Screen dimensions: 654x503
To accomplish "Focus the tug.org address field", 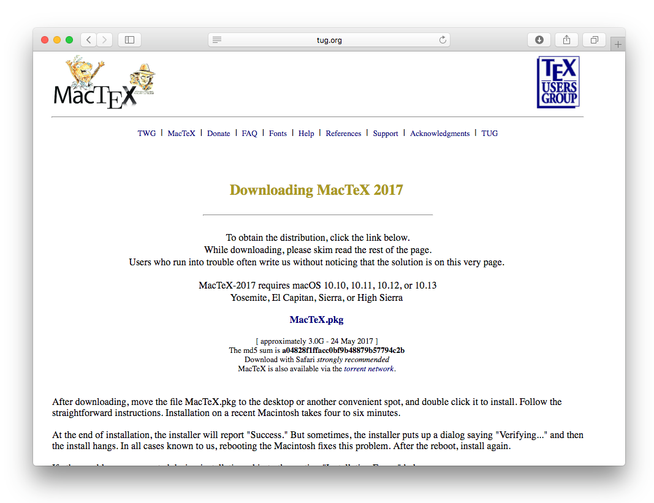I will point(329,40).
